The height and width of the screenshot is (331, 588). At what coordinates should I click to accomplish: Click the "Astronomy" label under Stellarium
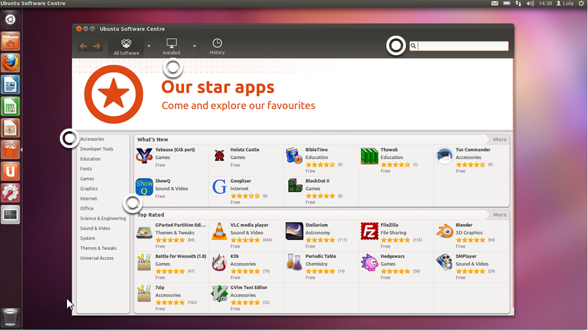coord(317,232)
